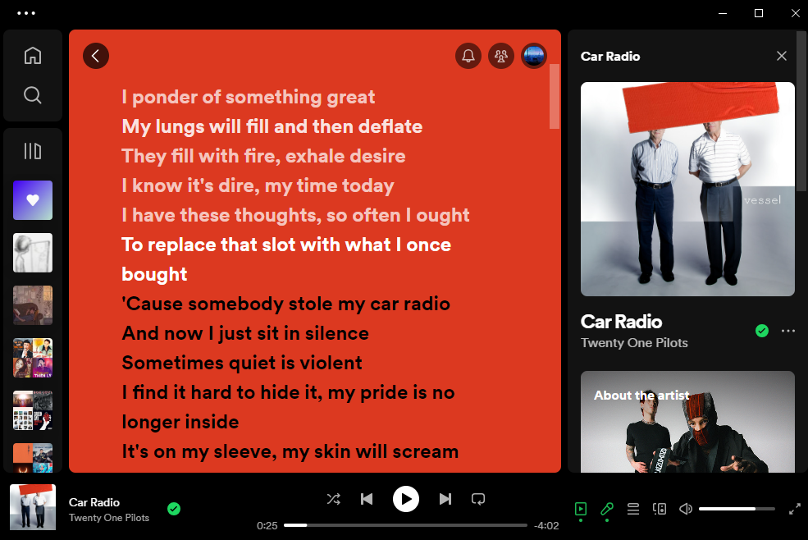
Task: Toggle repeat mode
Action: click(x=478, y=499)
